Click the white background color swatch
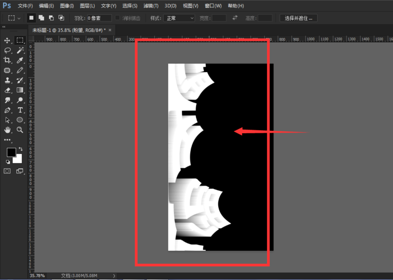The height and width of the screenshot is (280, 393). [18, 159]
